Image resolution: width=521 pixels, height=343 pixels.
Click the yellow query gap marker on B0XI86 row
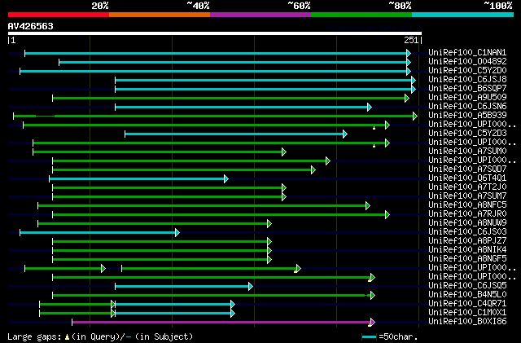[x=370, y=325]
